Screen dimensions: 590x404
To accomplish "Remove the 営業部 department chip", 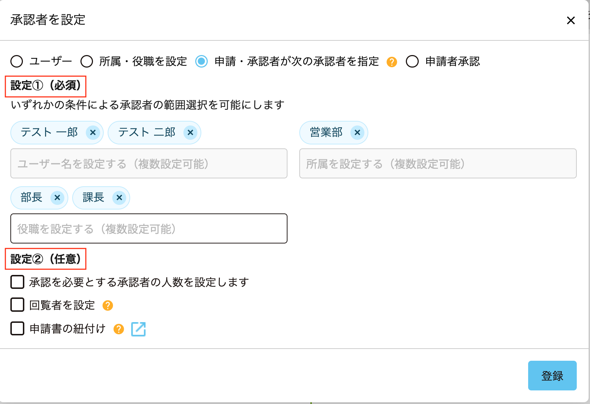I will click(357, 133).
